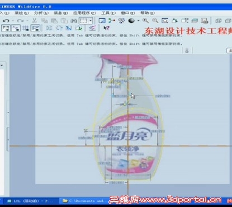Toggle highlight open ends icon
This screenshot has width=232, height=207.
59,28
